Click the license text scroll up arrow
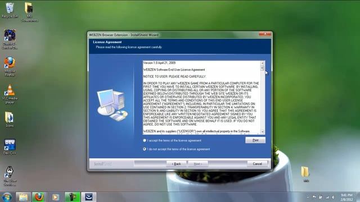The width and height of the screenshot is (360, 202). click(x=263, y=63)
